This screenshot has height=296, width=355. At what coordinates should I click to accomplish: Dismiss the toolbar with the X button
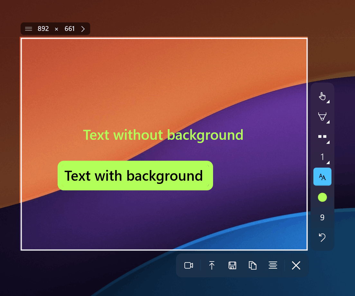296,265
